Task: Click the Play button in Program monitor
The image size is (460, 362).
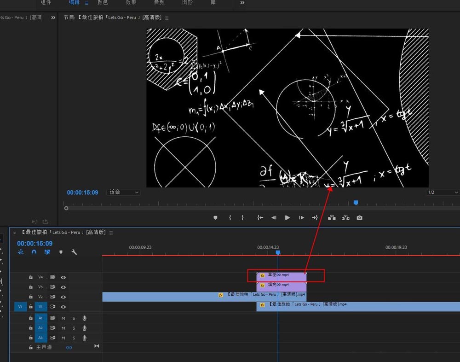Action: click(287, 218)
